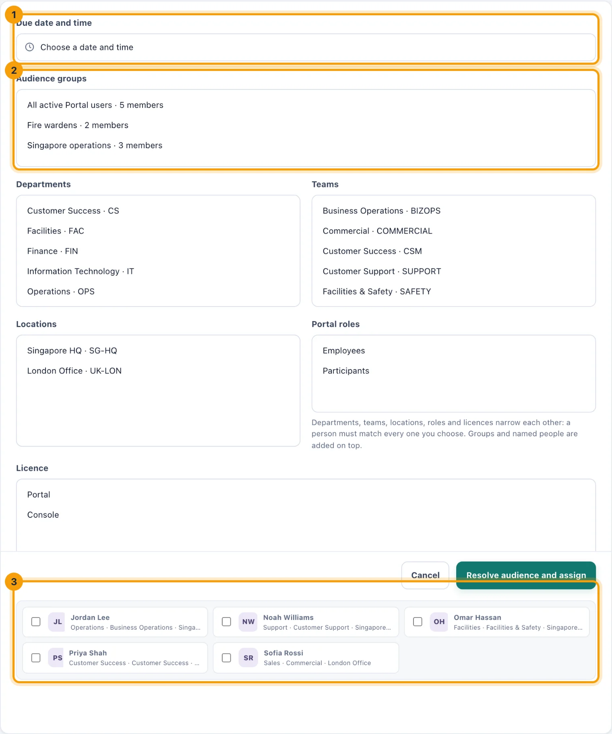This screenshot has width=612, height=734.
Task: Click the clock icon in date field
Action: pyautogui.click(x=29, y=47)
